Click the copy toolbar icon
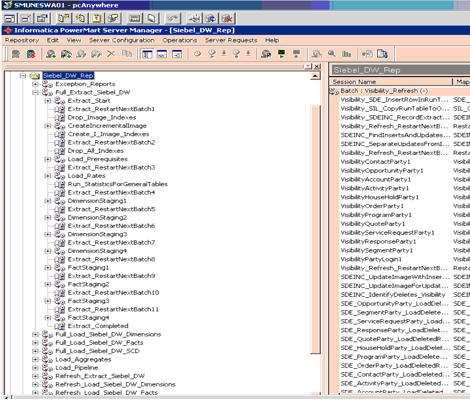 127,54
